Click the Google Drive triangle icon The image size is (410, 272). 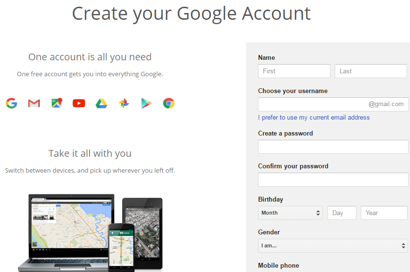coord(101,104)
